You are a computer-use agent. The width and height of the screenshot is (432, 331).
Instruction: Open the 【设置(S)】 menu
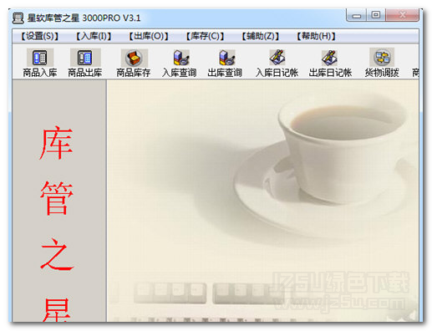point(40,36)
